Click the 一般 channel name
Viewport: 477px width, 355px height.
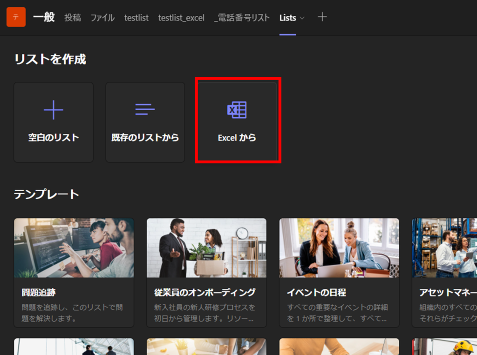[x=44, y=17]
